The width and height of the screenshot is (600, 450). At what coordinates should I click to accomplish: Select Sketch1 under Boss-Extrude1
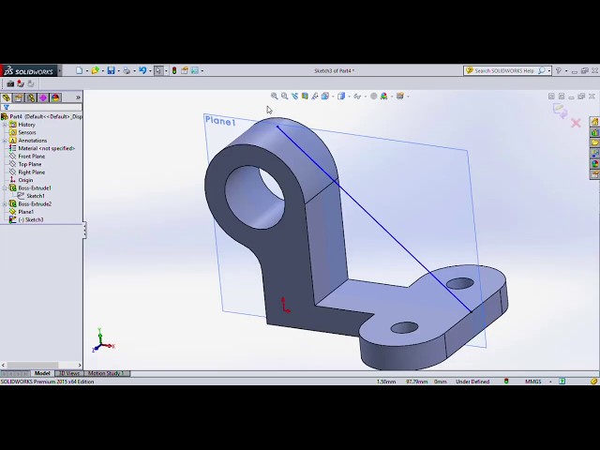pyautogui.click(x=31, y=196)
